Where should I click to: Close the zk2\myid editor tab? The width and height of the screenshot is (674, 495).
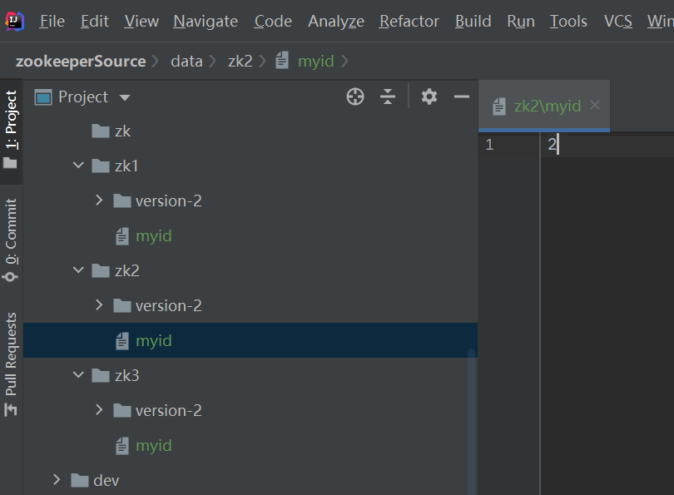tap(595, 105)
